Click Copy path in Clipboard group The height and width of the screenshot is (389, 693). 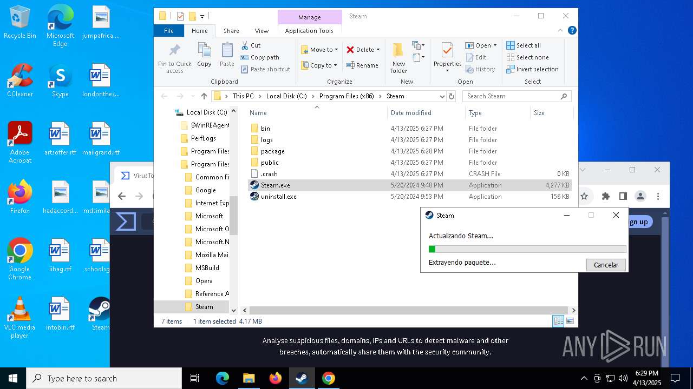[260, 57]
